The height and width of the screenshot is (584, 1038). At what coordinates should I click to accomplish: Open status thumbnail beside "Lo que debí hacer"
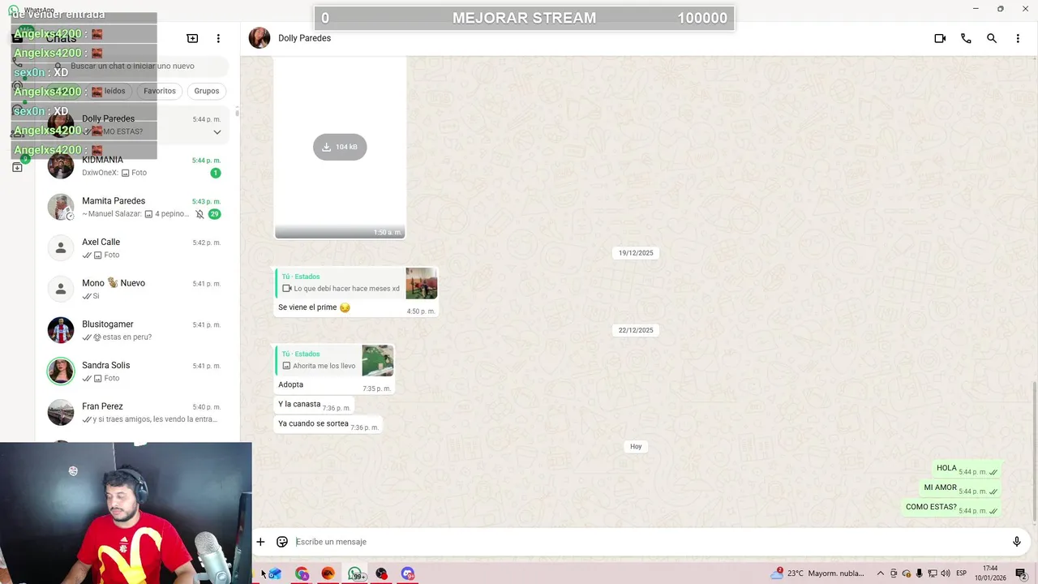coord(422,283)
